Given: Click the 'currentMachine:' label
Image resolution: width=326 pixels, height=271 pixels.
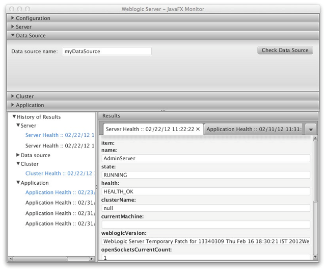Looking at the screenshot, I should pyautogui.click(x=122, y=216).
